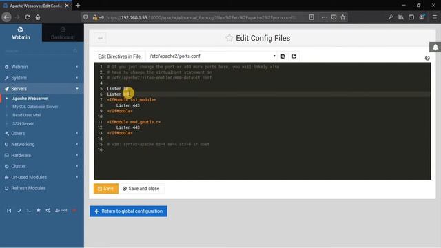
Task: Click Return to global configuration
Action: click(129, 211)
